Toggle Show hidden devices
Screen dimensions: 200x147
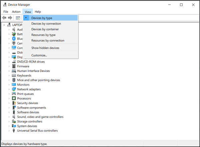coord(51,48)
